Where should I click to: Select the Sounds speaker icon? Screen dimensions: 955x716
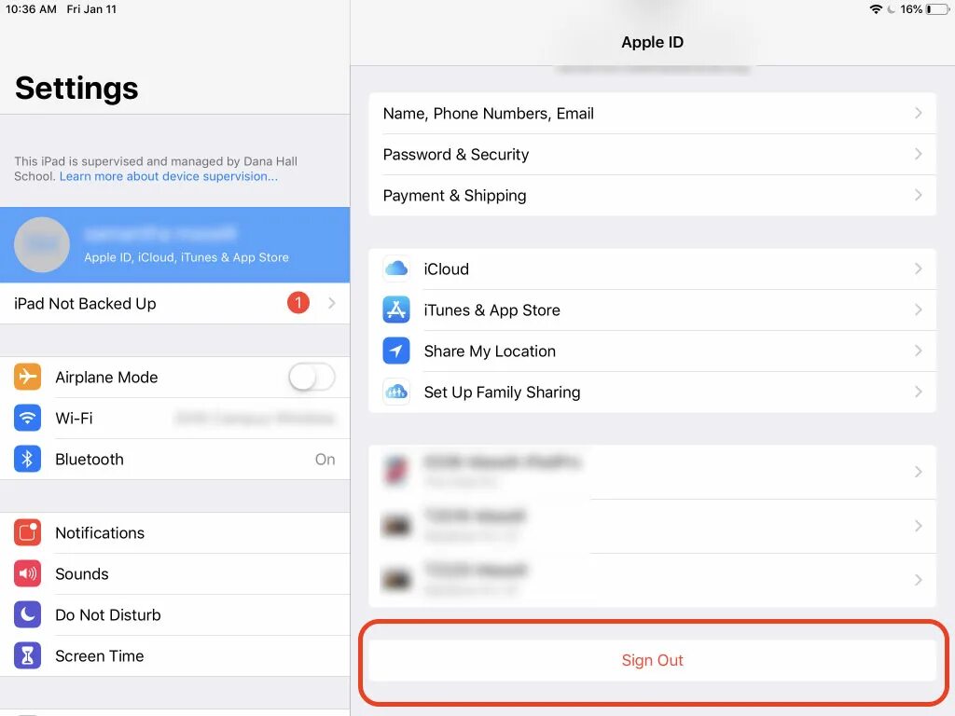tap(27, 573)
